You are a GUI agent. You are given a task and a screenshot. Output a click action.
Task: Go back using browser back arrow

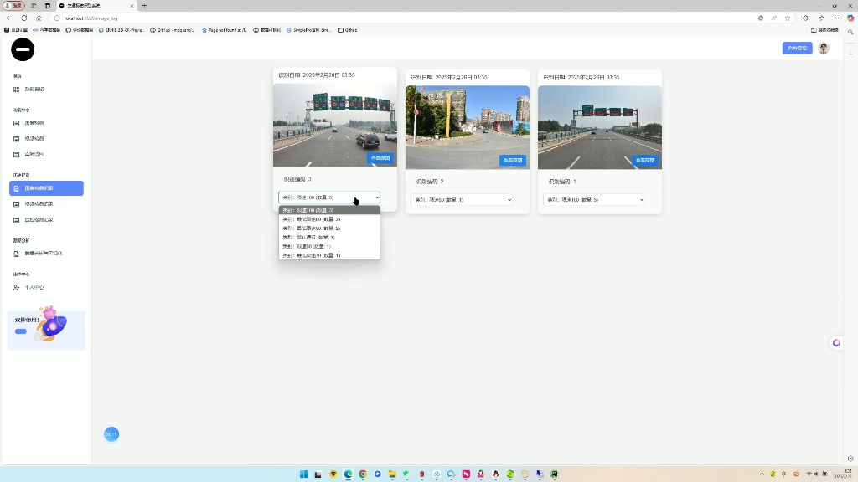(x=9, y=18)
